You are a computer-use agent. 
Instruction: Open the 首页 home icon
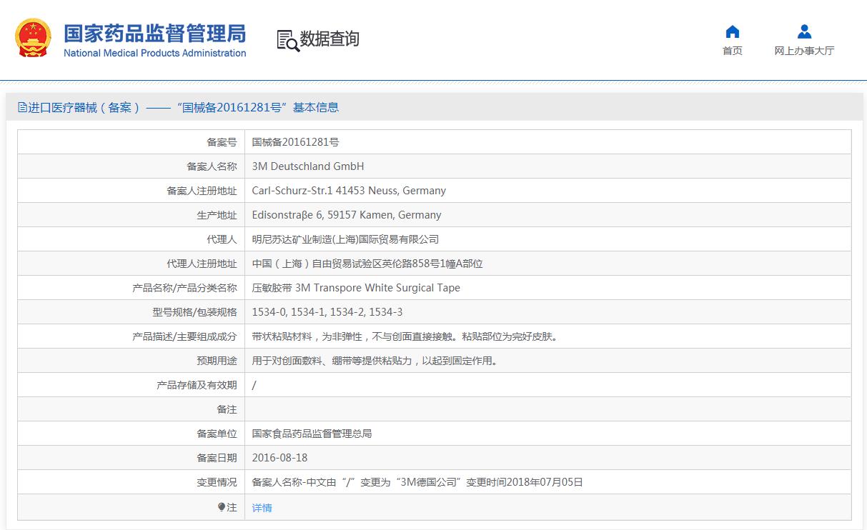[x=732, y=31]
